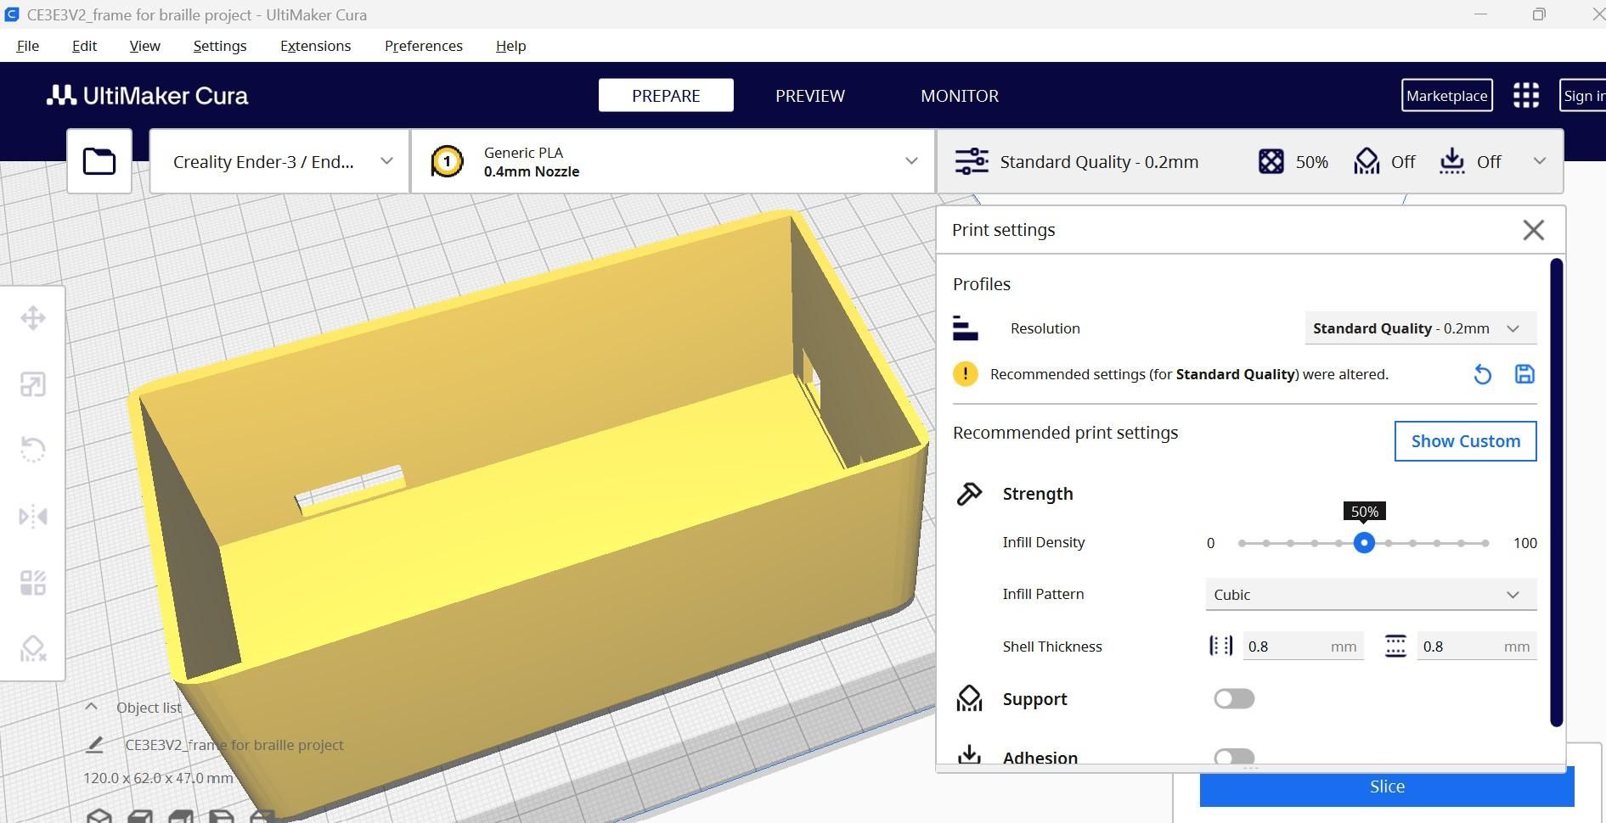Click the Show Custom button
The image size is (1606, 823).
tap(1465, 441)
